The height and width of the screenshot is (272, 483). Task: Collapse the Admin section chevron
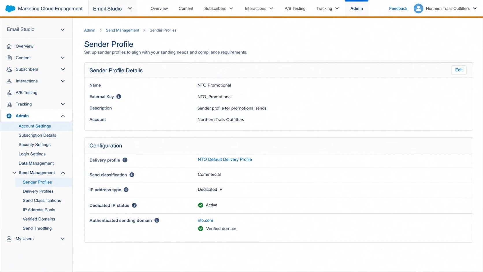tap(63, 116)
